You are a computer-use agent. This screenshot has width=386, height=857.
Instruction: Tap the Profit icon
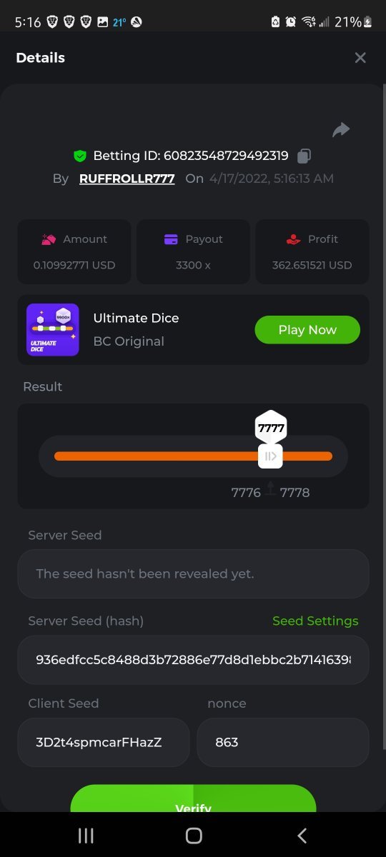coord(293,239)
